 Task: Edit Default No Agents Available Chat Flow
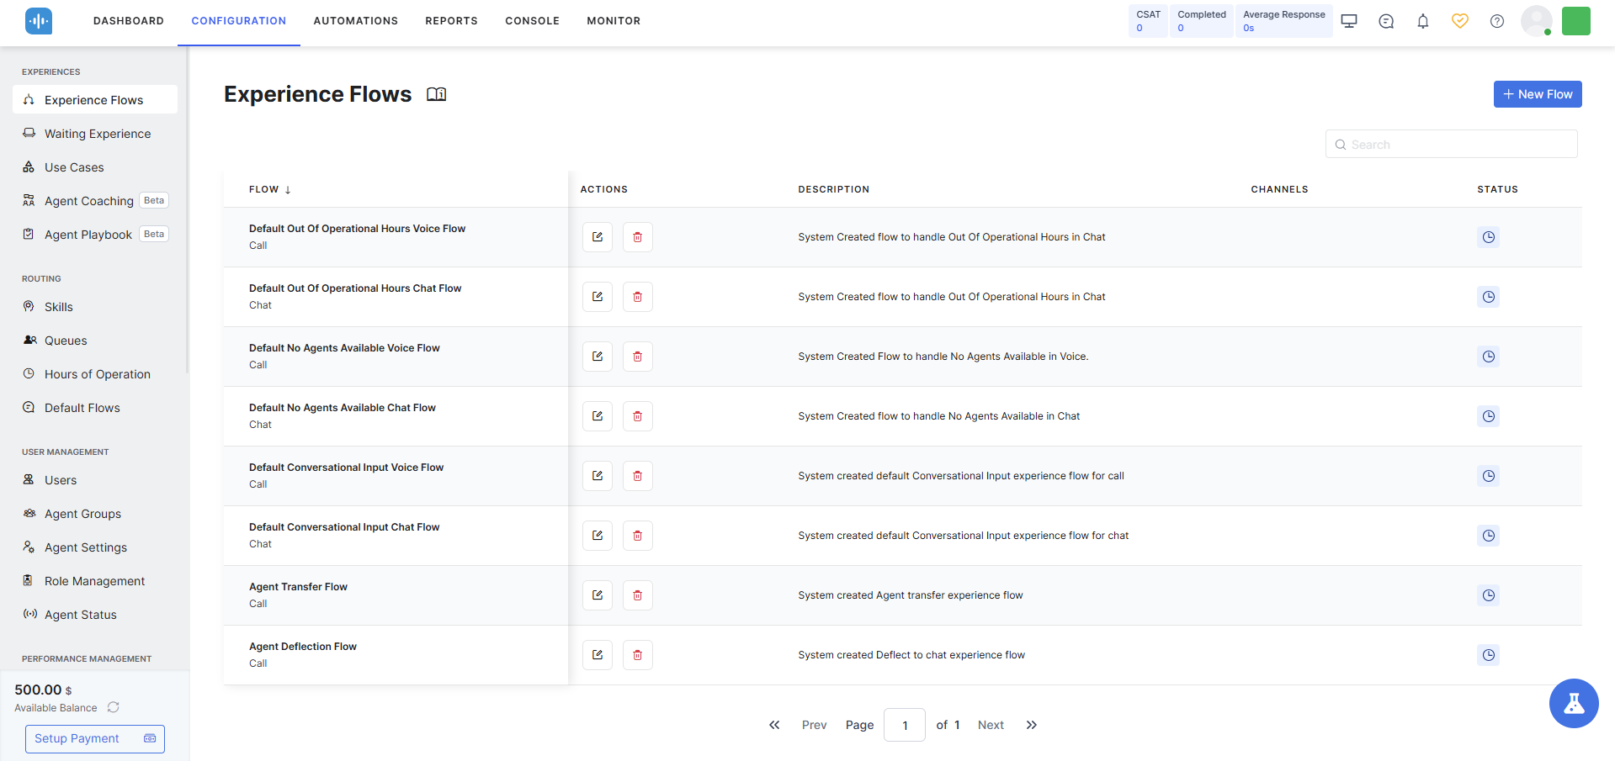point(598,416)
